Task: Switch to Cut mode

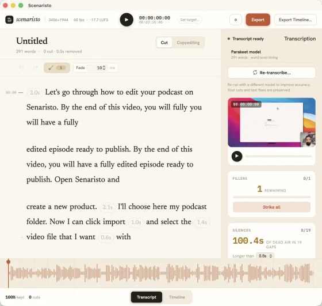Action: pos(164,43)
